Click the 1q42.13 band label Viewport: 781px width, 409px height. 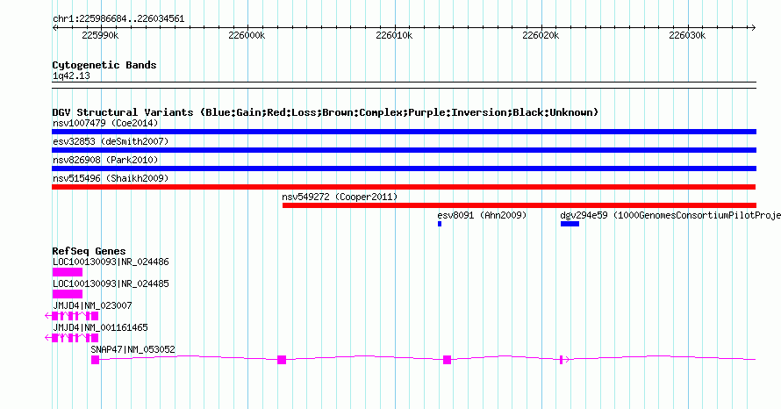tap(71, 75)
